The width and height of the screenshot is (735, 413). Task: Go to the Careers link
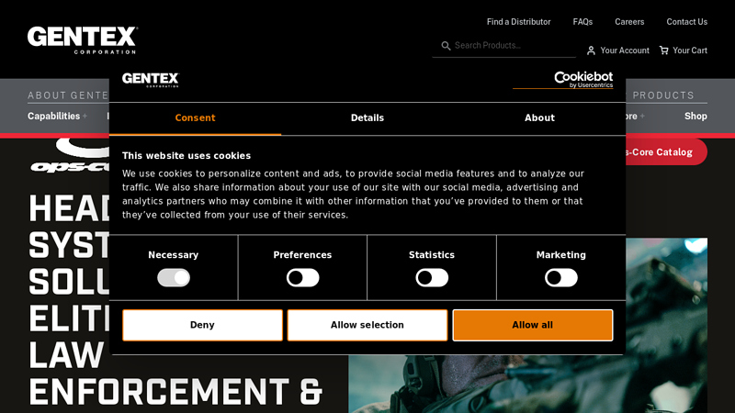click(629, 22)
